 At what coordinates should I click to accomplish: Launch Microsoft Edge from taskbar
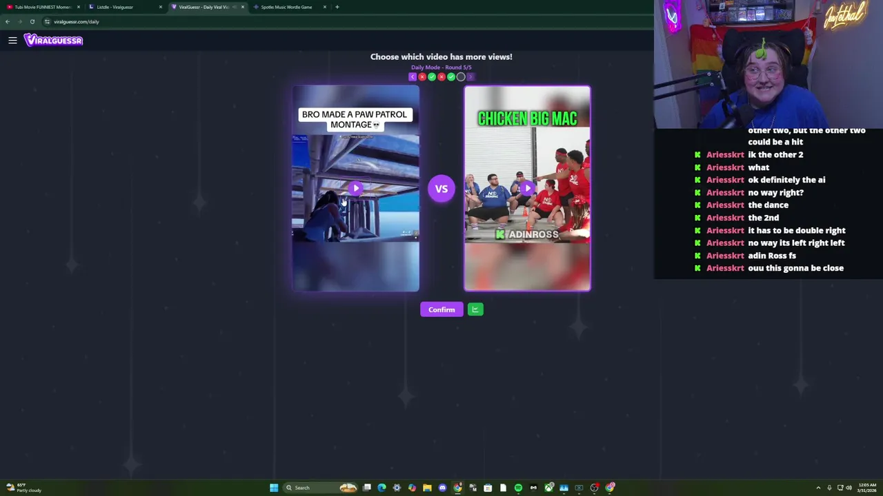pos(381,488)
